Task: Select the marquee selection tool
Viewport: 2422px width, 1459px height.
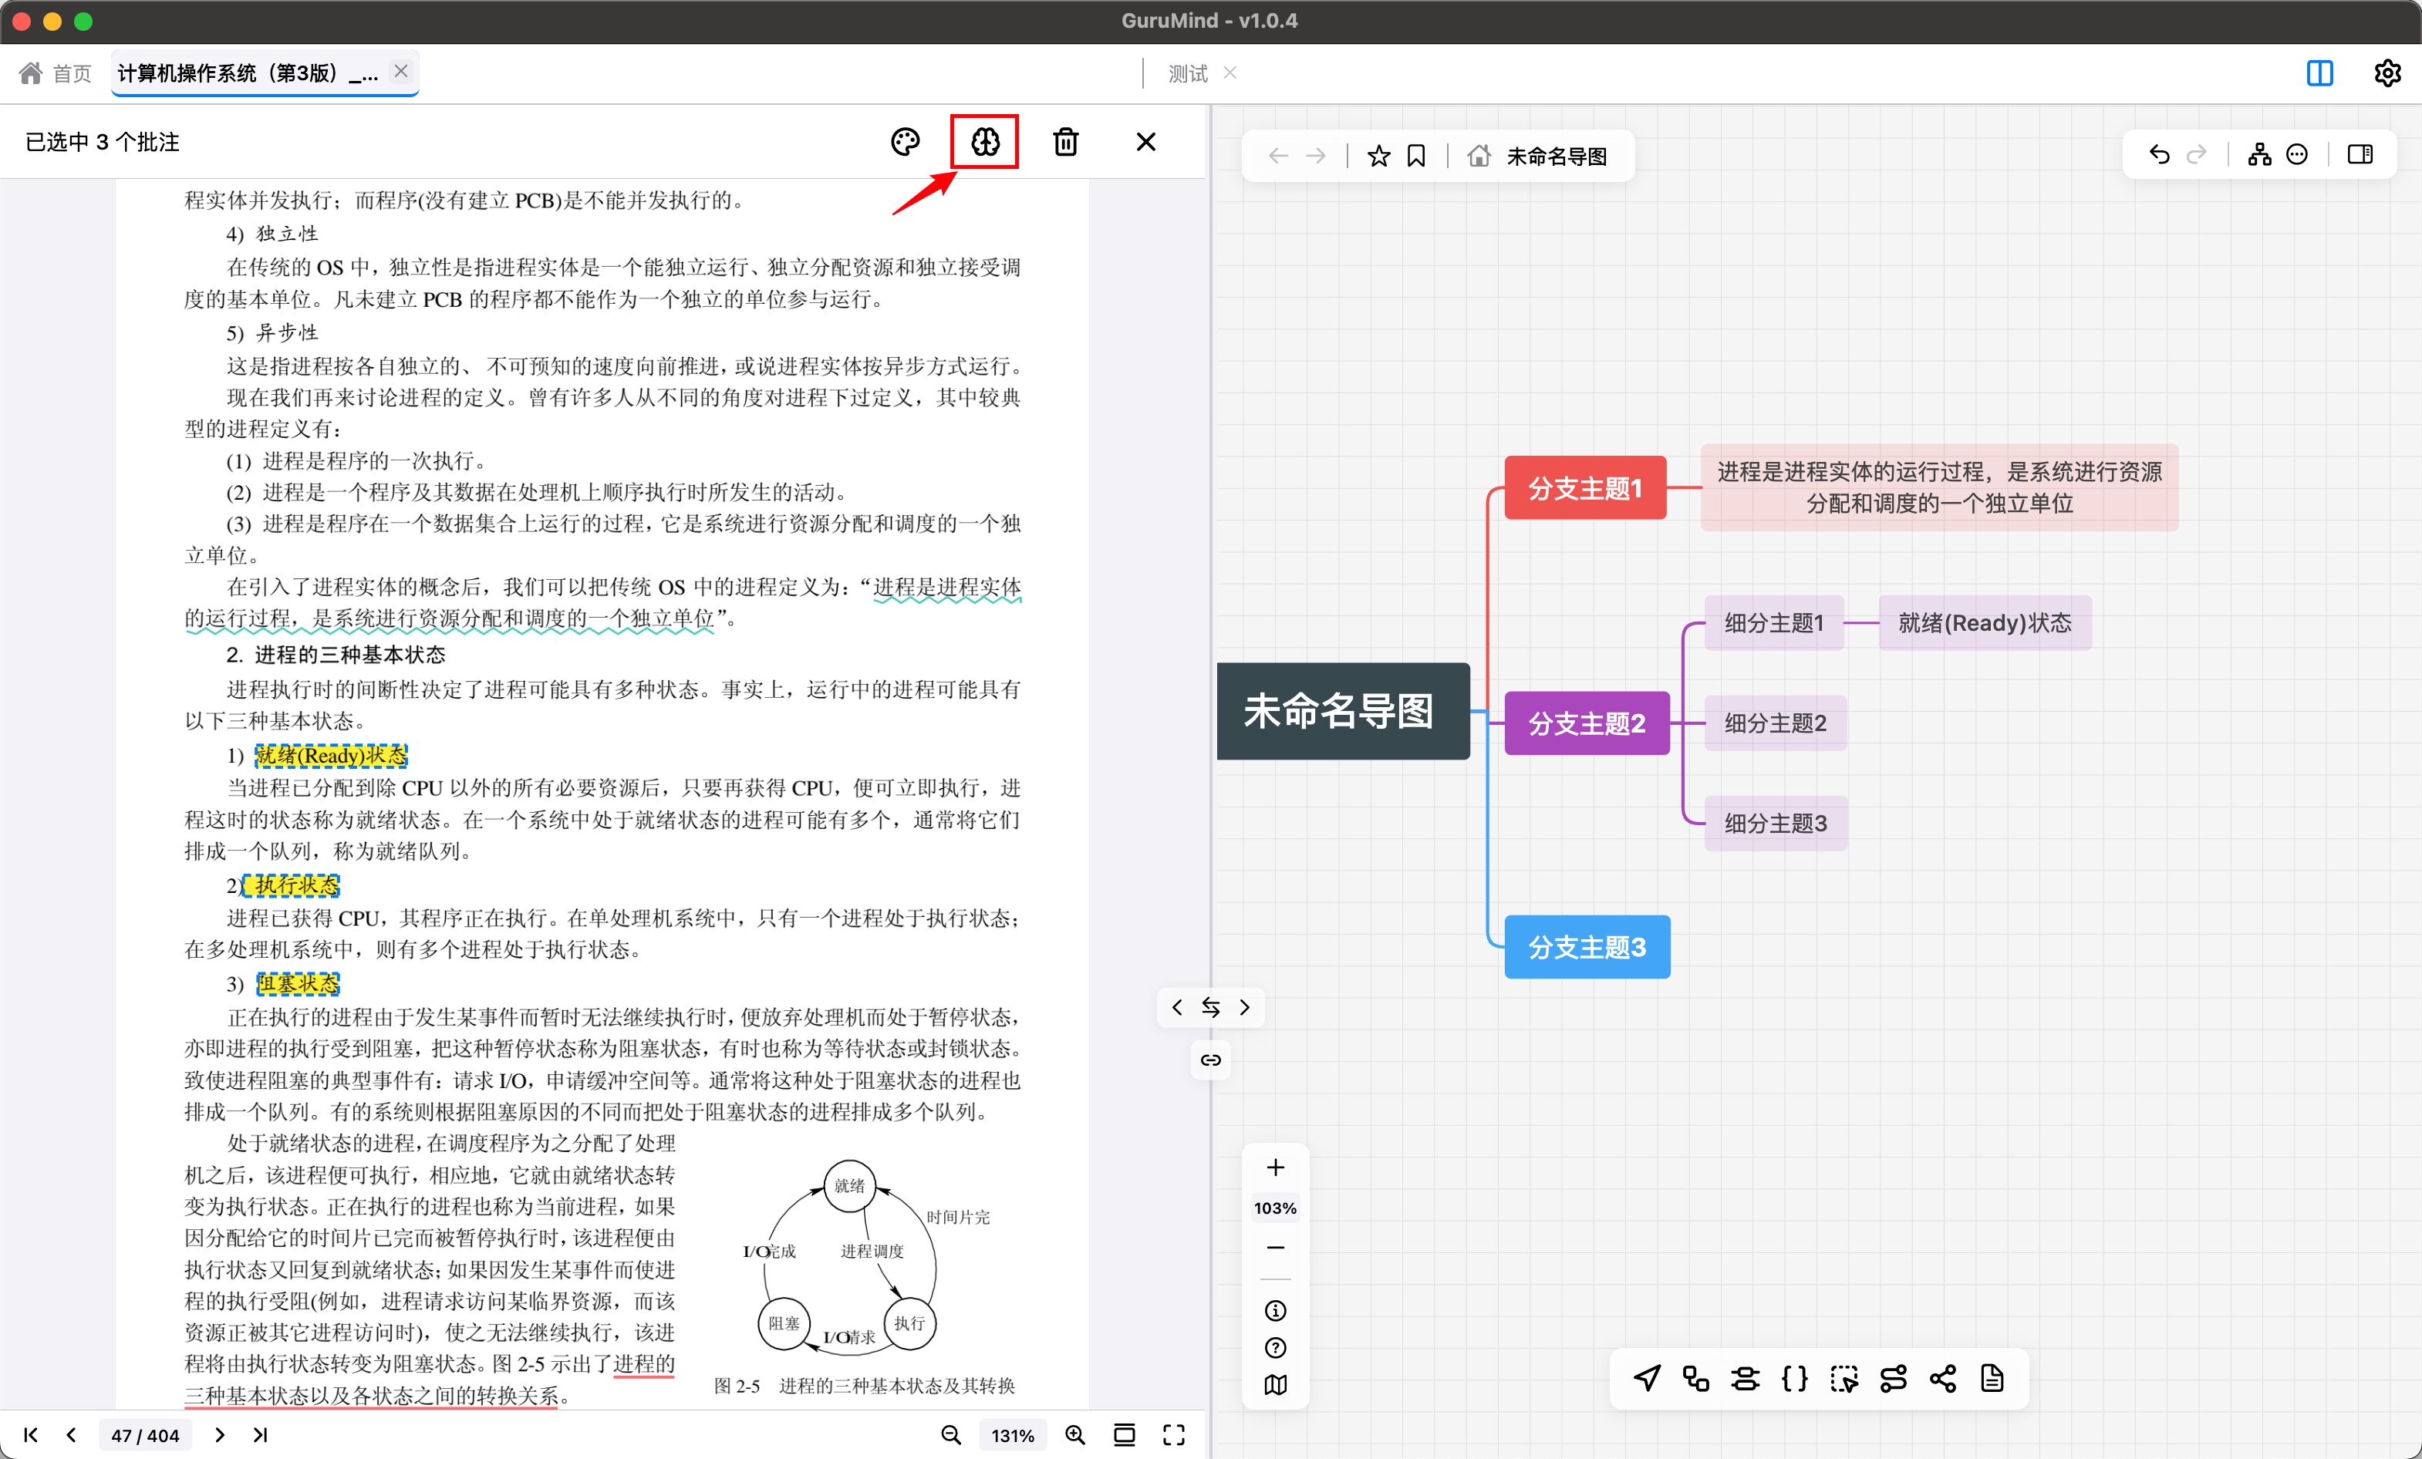Action: (1845, 1379)
